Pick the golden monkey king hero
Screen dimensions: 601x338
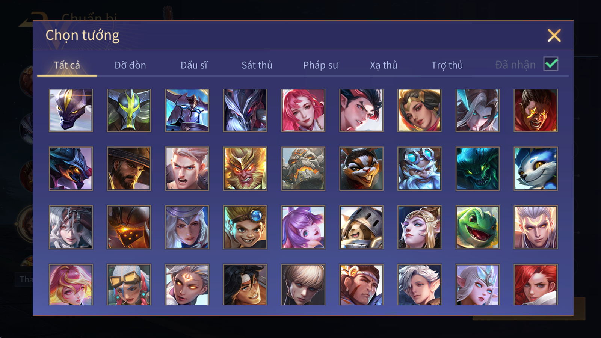click(245, 169)
